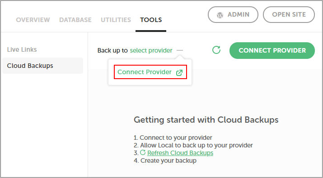Switch to the Overview tab

(33, 20)
